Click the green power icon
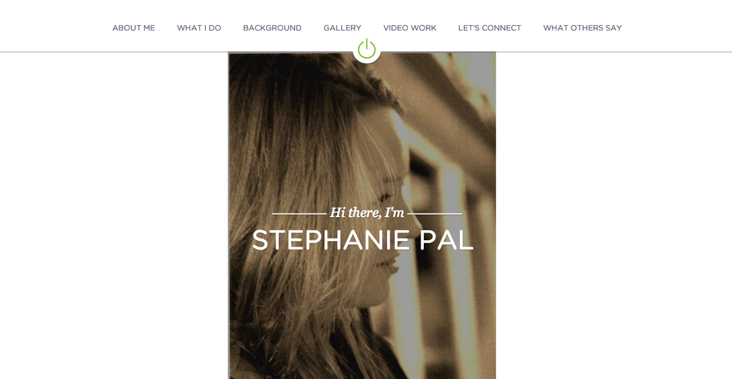 click(366, 49)
